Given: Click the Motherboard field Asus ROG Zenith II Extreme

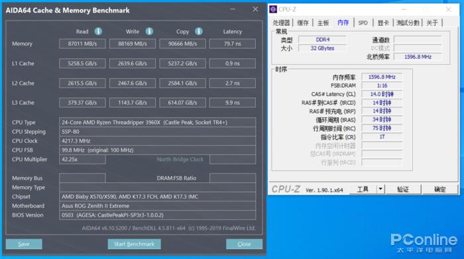Looking at the screenshot, I should tap(158, 206).
